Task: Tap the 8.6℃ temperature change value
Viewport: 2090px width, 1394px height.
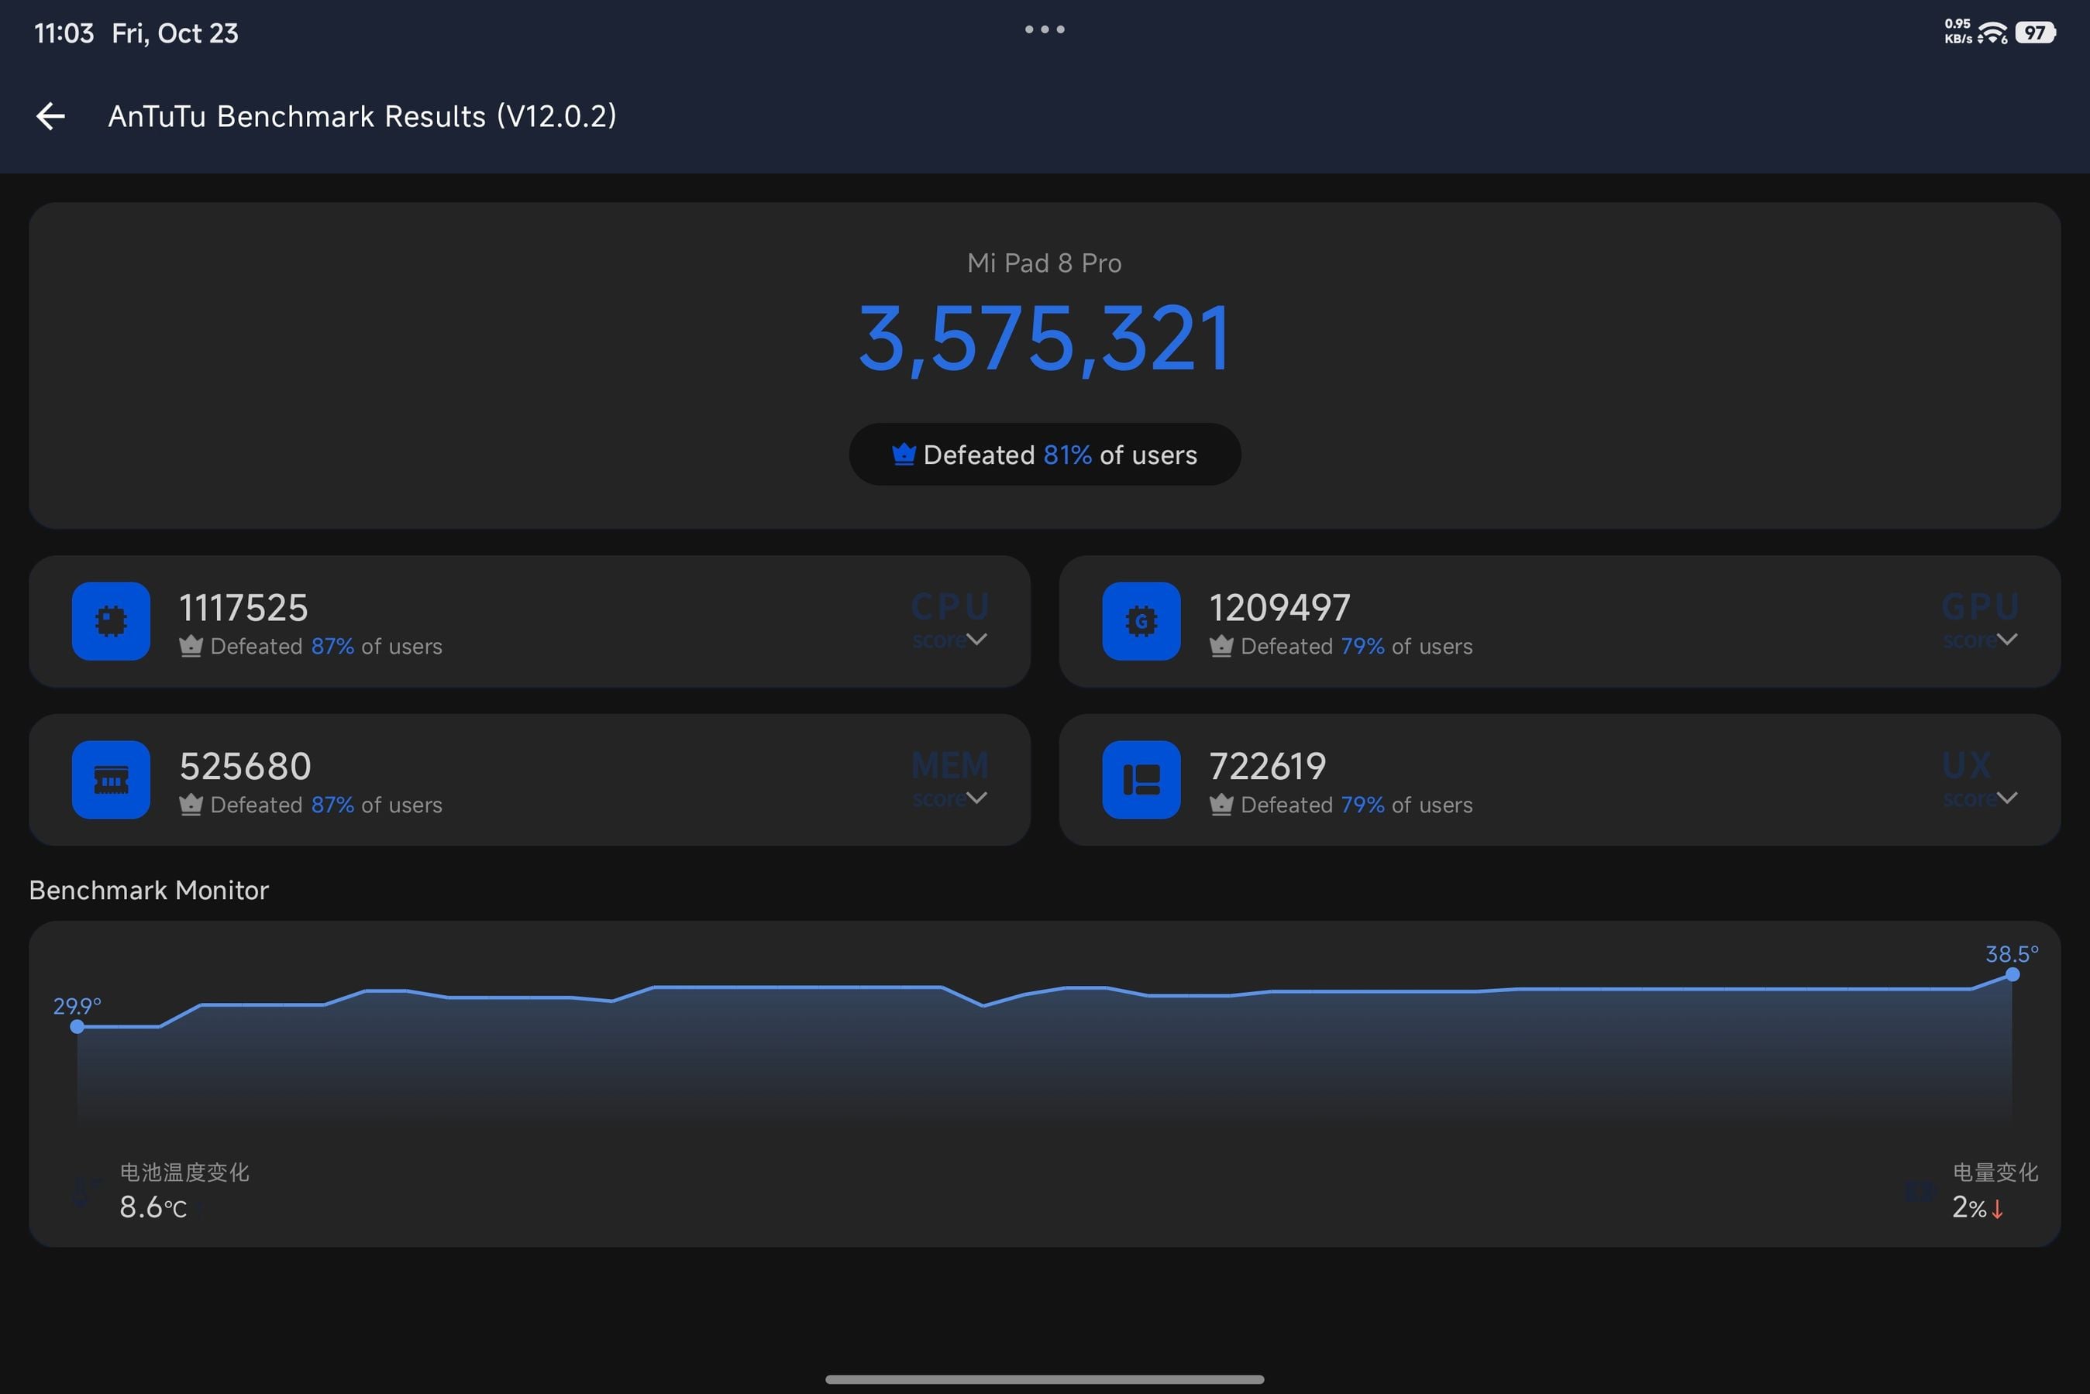Action: 153,1207
